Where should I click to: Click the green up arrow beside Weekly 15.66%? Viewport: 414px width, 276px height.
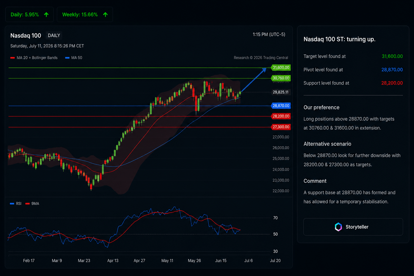pos(105,14)
